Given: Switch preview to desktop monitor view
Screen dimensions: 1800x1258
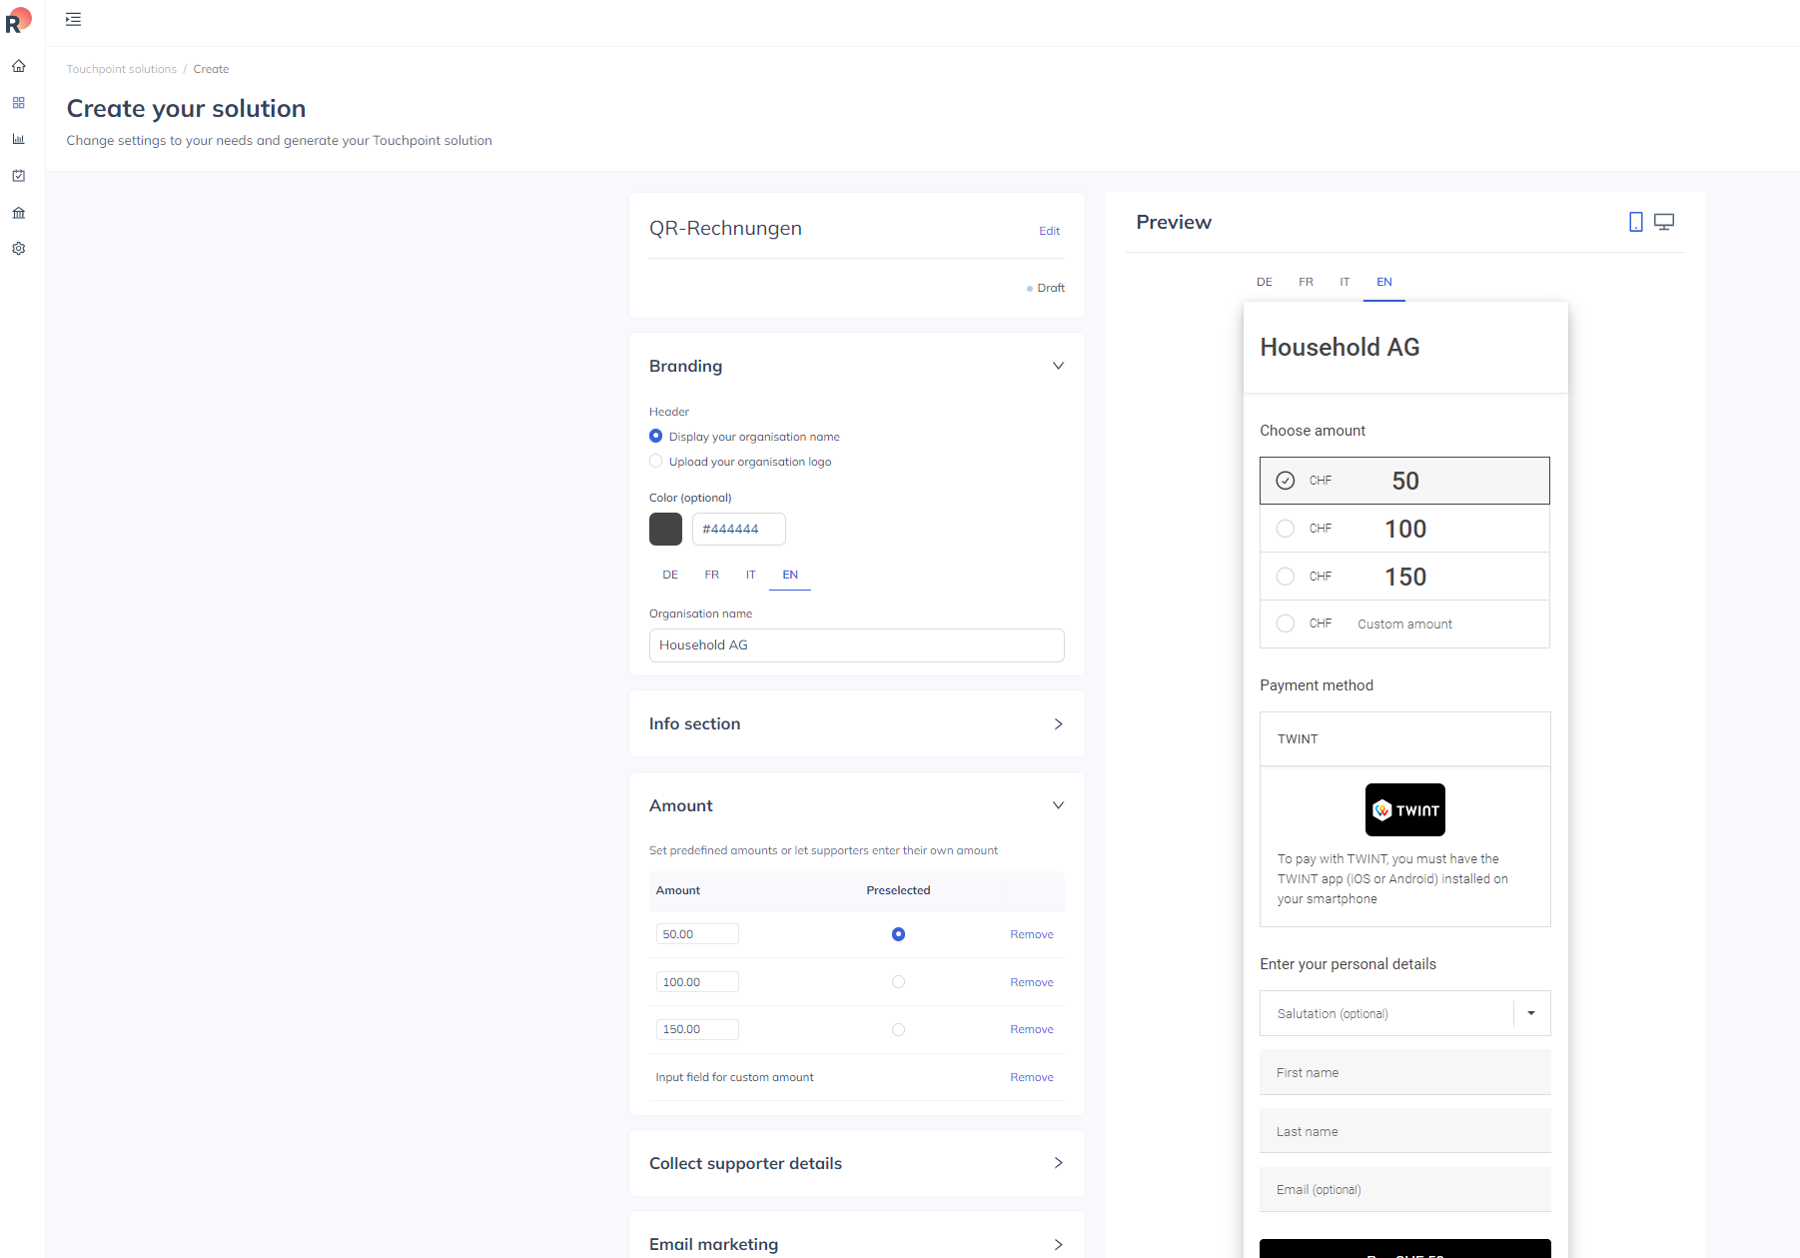Looking at the screenshot, I should click(x=1663, y=222).
